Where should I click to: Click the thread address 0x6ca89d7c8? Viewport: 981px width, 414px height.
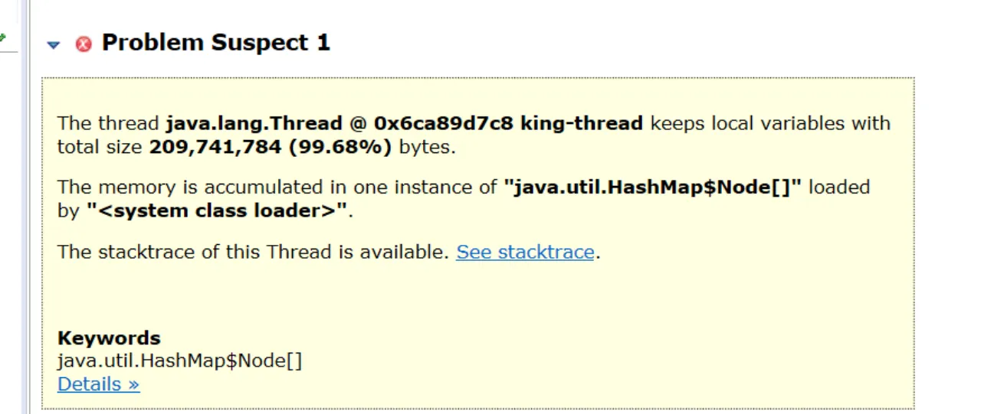tap(445, 123)
